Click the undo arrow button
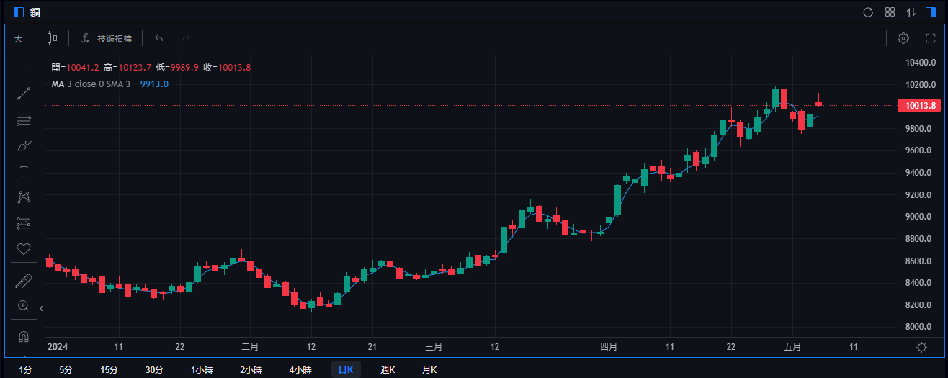The width and height of the screenshot is (948, 378). click(x=159, y=38)
